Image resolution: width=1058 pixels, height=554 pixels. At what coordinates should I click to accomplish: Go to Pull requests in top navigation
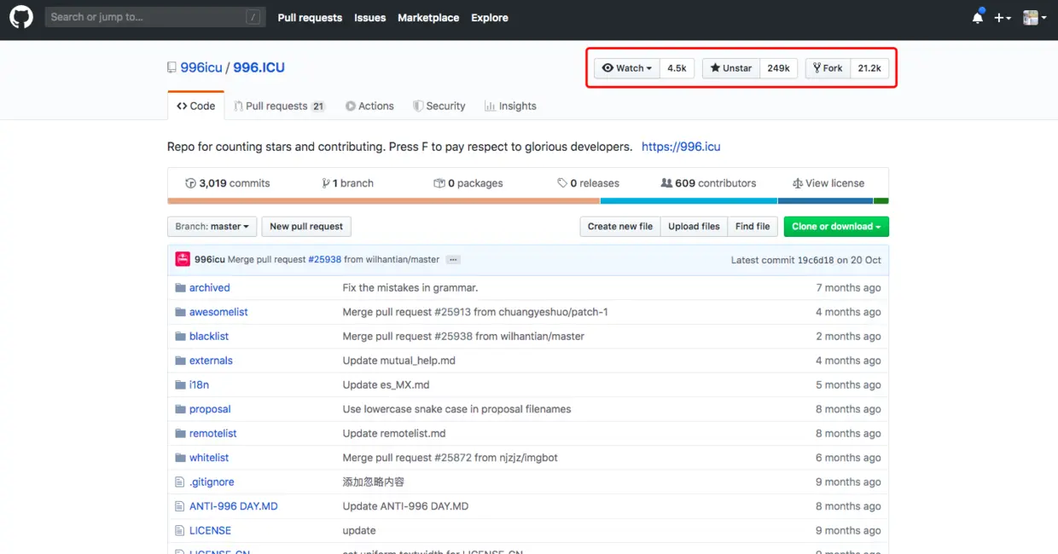tap(310, 17)
